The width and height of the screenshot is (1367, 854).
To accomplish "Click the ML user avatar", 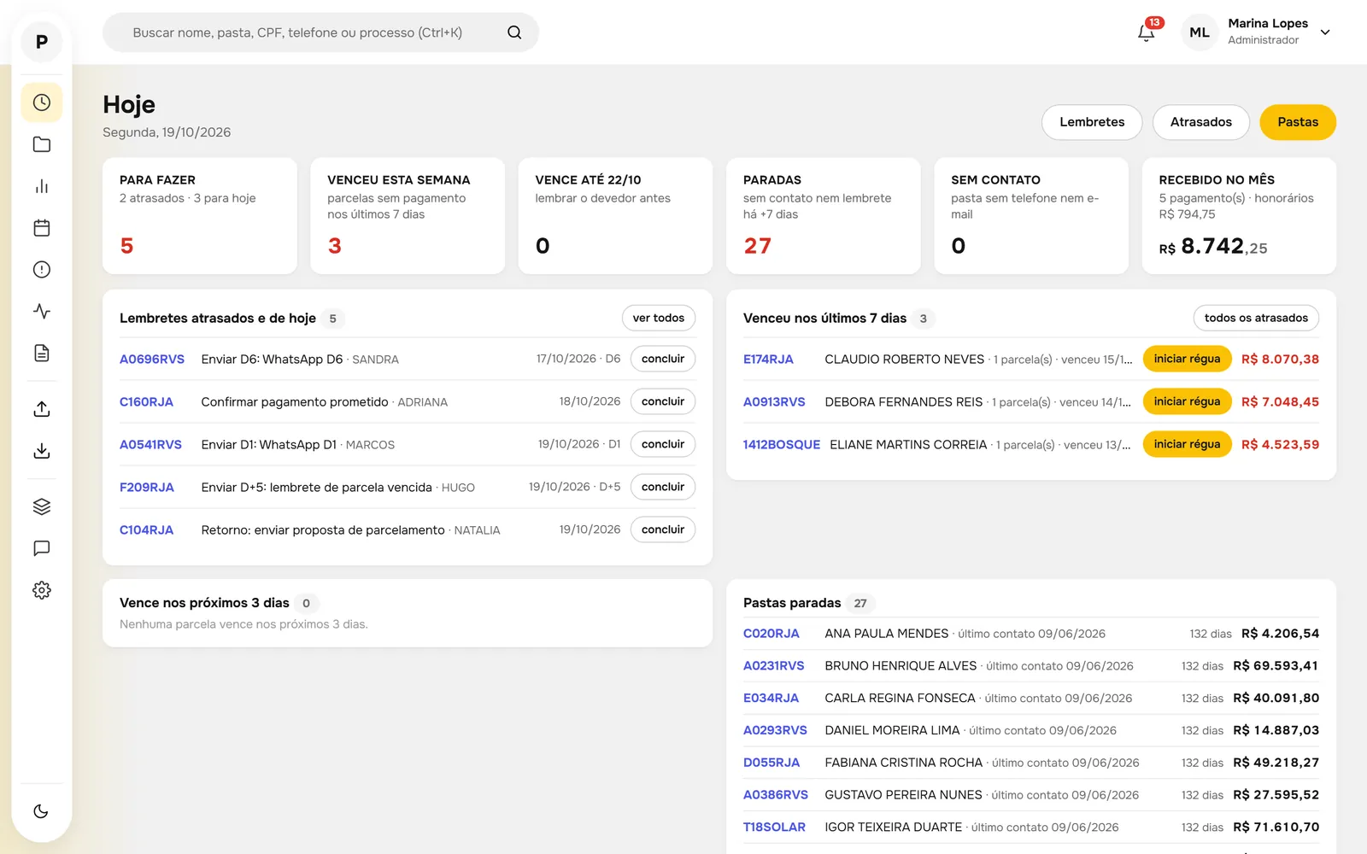I will [x=1200, y=32].
